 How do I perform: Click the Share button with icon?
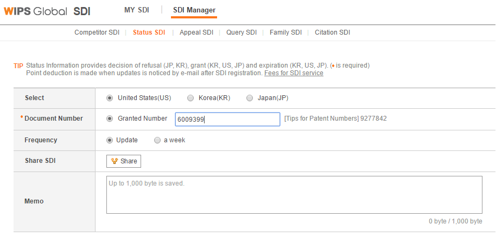124,161
